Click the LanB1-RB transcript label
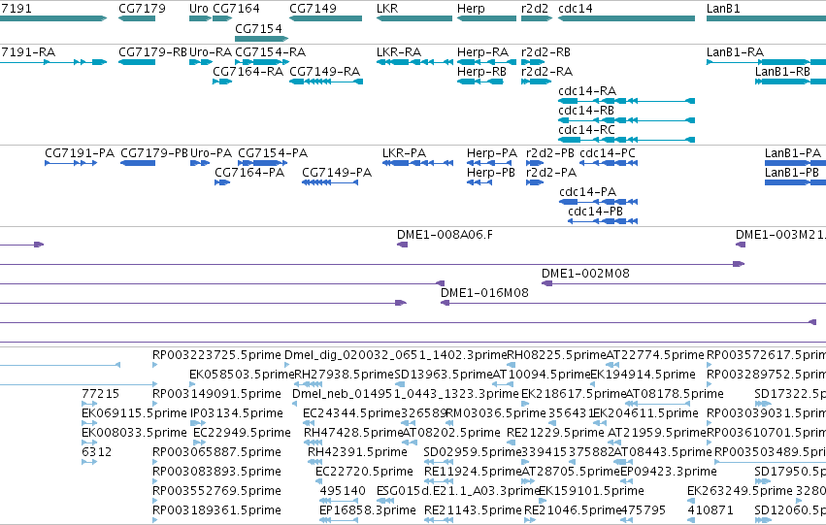 tap(782, 72)
